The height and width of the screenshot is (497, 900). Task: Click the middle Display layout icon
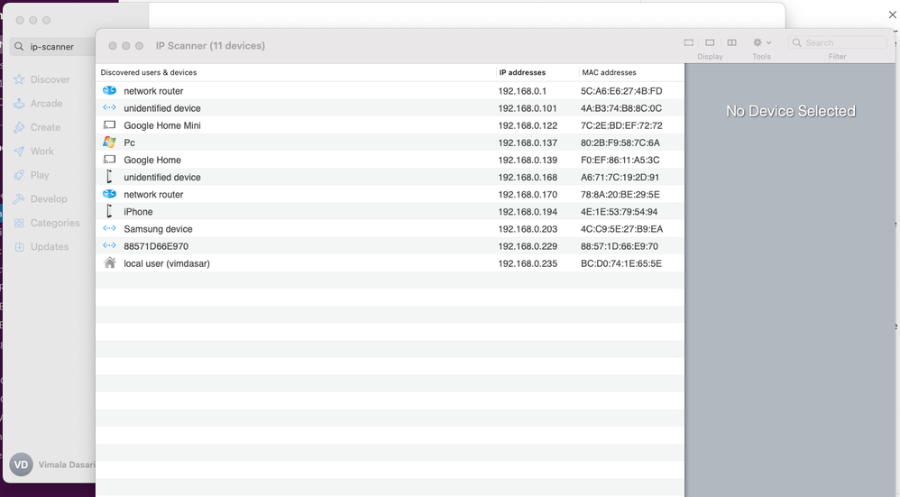pos(710,42)
